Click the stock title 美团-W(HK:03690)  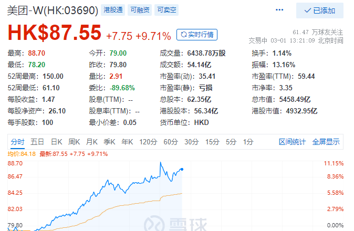[x=53, y=10]
